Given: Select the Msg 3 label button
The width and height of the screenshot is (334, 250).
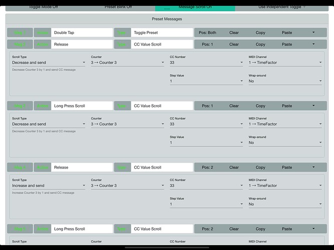Looking at the screenshot, I should coord(20,105).
